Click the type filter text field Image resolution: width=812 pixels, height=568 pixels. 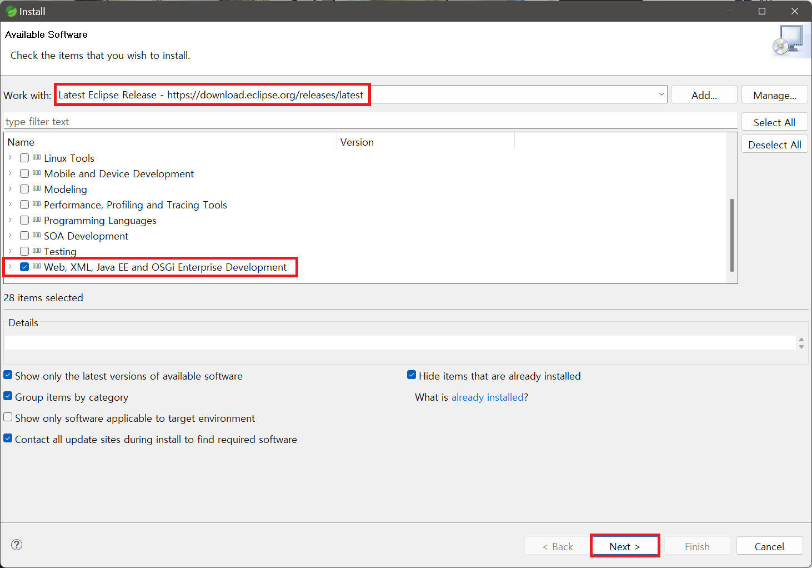(x=370, y=121)
